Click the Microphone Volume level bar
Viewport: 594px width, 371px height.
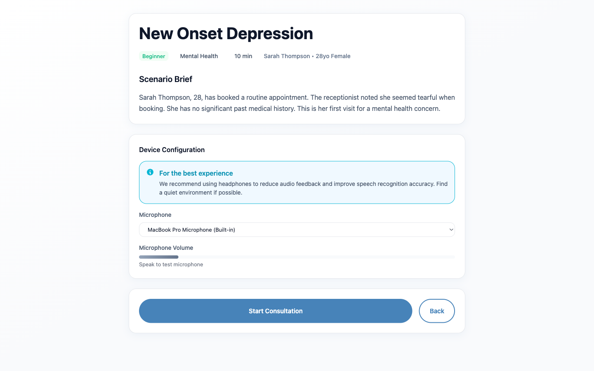coord(297,257)
